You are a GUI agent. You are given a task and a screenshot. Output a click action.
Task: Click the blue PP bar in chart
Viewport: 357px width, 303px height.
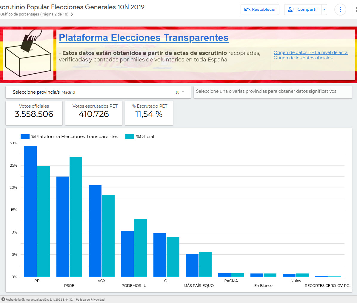tap(30, 211)
